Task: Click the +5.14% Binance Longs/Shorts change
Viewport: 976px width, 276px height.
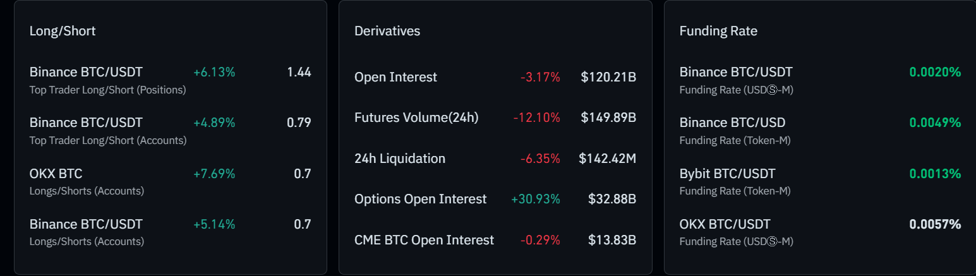Action: click(x=214, y=224)
